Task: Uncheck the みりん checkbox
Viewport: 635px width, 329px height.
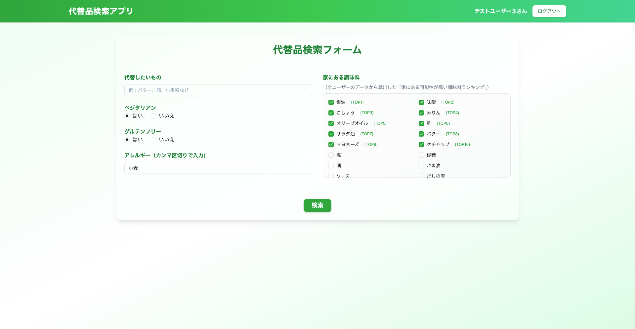Action: [x=421, y=113]
